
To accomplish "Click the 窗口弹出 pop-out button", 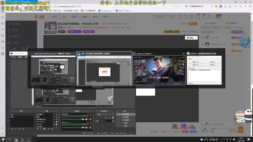I will [x=190, y=38].
